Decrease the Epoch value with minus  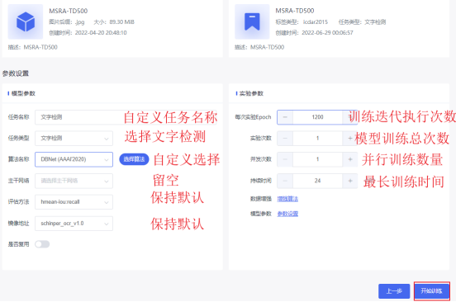tap(285, 117)
